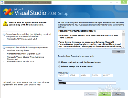The height and width of the screenshot is (98, 128).
Task: Click the 'Product key:' label
Action: click(63, 73)
